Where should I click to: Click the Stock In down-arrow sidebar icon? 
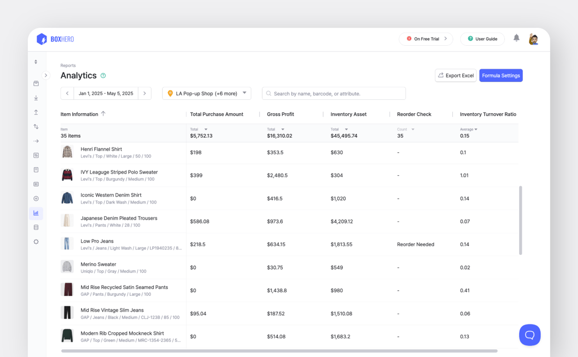(x=36, y=98)
